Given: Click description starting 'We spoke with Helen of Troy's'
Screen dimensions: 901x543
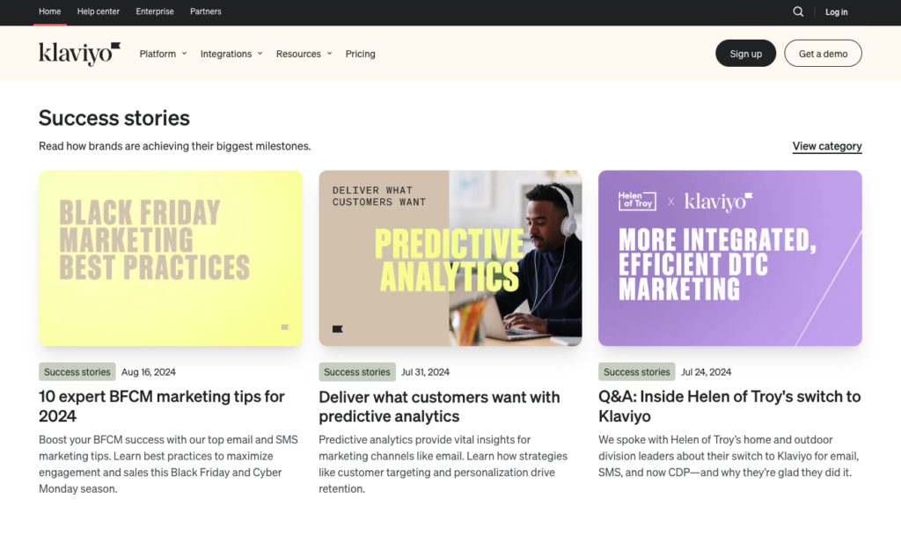Looking at the screenshot, I should (729, 456).
